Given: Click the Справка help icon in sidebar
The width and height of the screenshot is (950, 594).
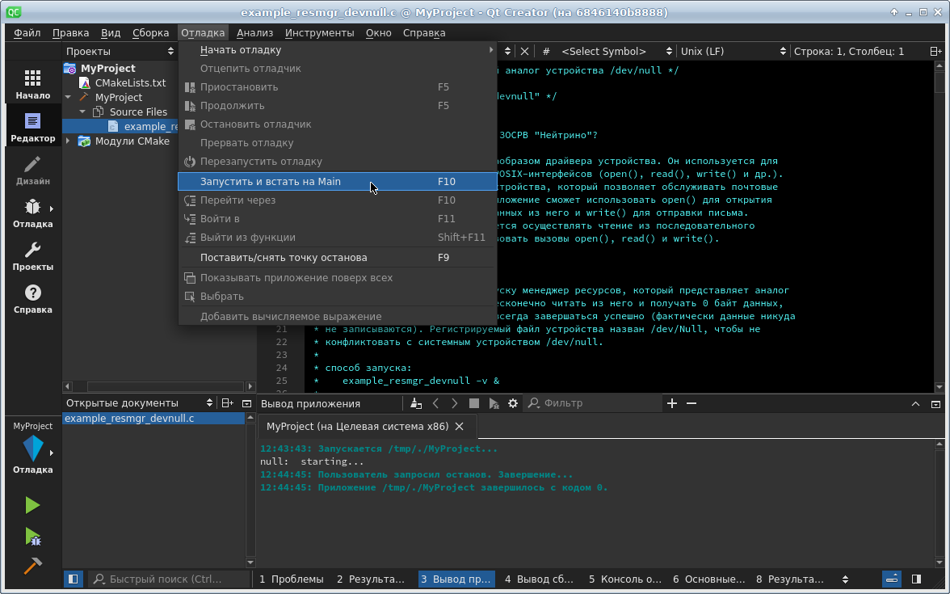Looking at the screenshot, I should point(32,298).
